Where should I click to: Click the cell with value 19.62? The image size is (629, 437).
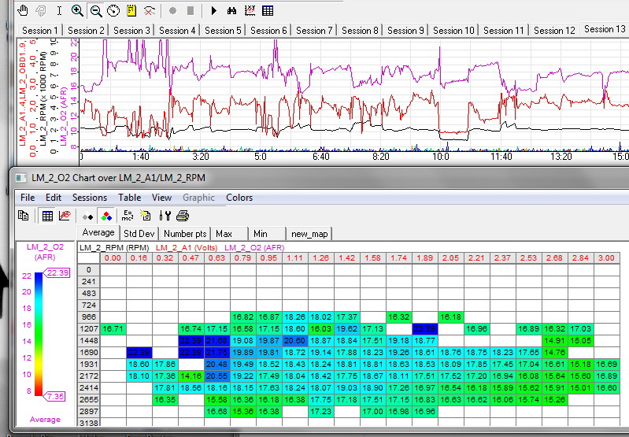(x=347, y=328)
